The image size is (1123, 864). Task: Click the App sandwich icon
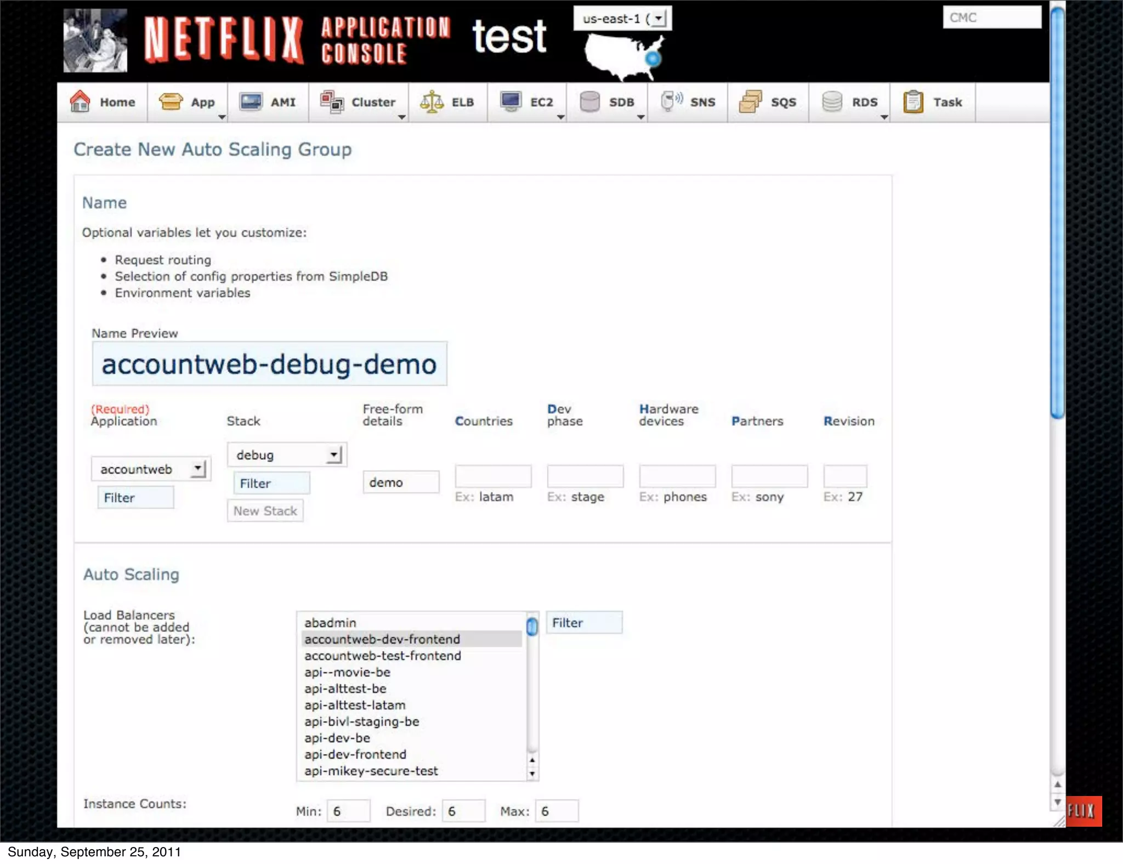click(x=171, y=102)
